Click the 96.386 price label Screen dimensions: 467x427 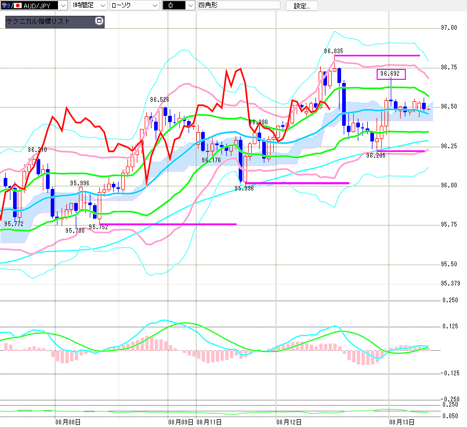point(258,122)
